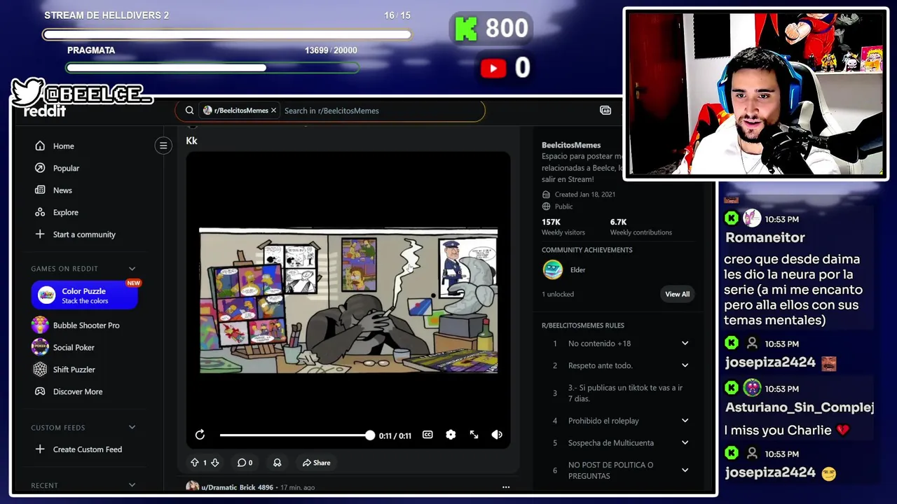Click the 6.7K Weekly contributions stat
This screenshot has width=897, height=504.
(x=641, y=227)
